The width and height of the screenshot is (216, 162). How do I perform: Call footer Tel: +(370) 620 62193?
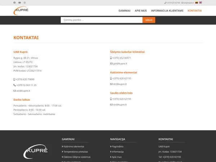170,157
